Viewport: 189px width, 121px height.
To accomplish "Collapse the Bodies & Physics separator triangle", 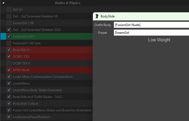I will pos(3,3).
